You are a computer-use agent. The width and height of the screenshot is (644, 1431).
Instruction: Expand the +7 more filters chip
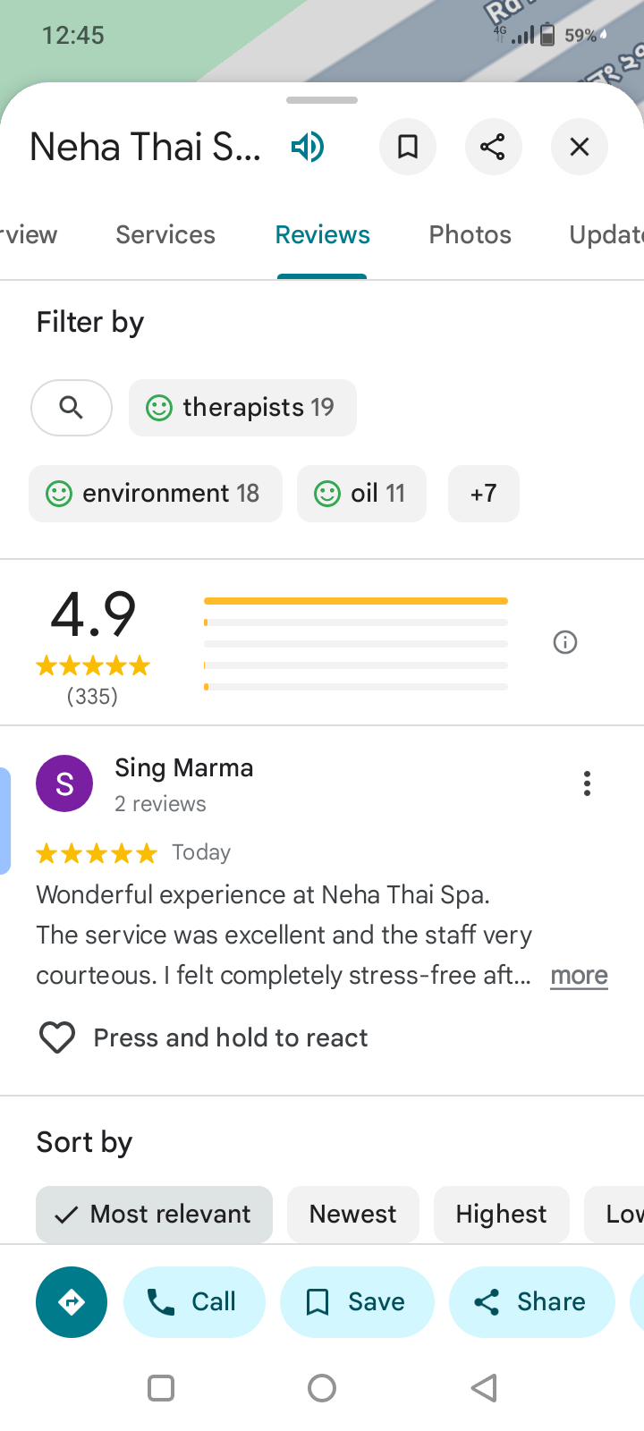[x=483, y=494]
